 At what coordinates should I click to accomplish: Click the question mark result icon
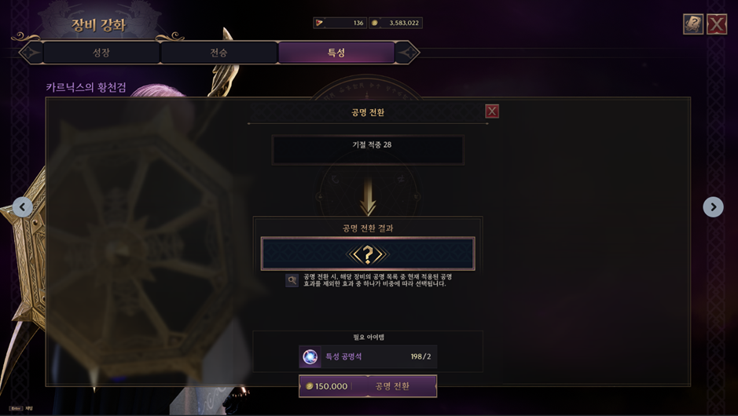click(x=368, y=254)
